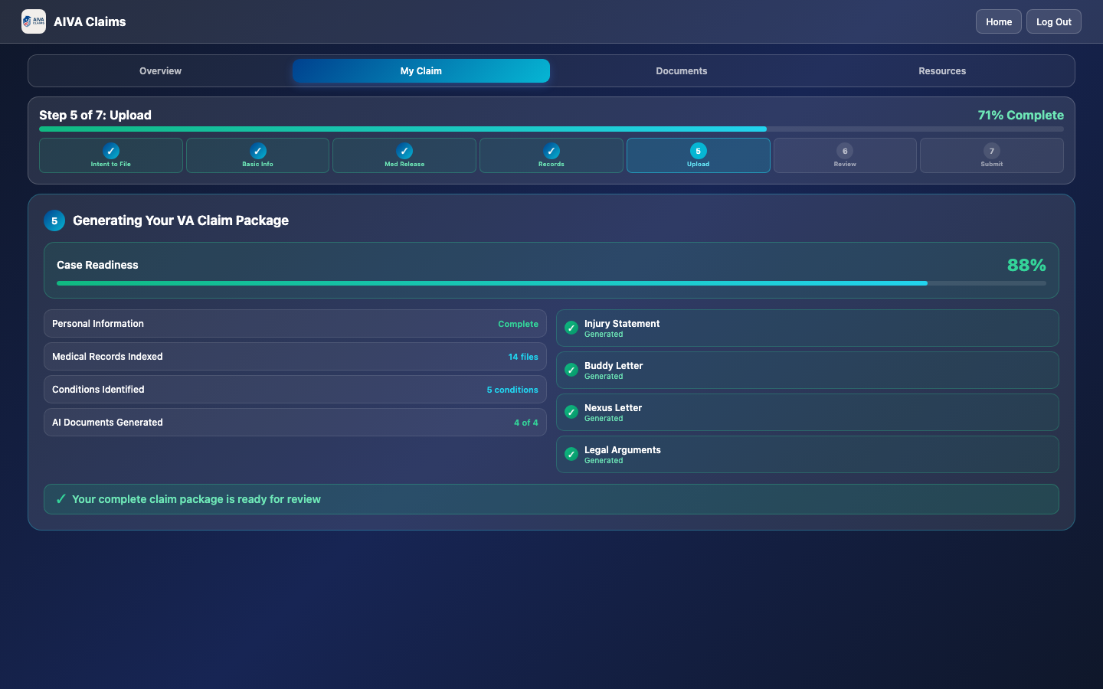Click the Upload step number 5 icon
Image resolution: width=1103 pixels, height=689 pixels.
(x=699, y=151)
